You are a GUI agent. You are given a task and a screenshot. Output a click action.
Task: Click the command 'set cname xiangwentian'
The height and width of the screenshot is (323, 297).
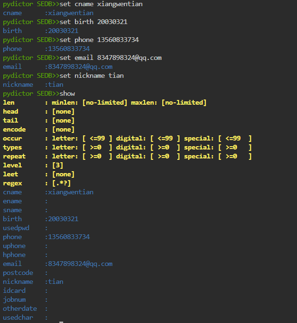click(x=101, y=4)
